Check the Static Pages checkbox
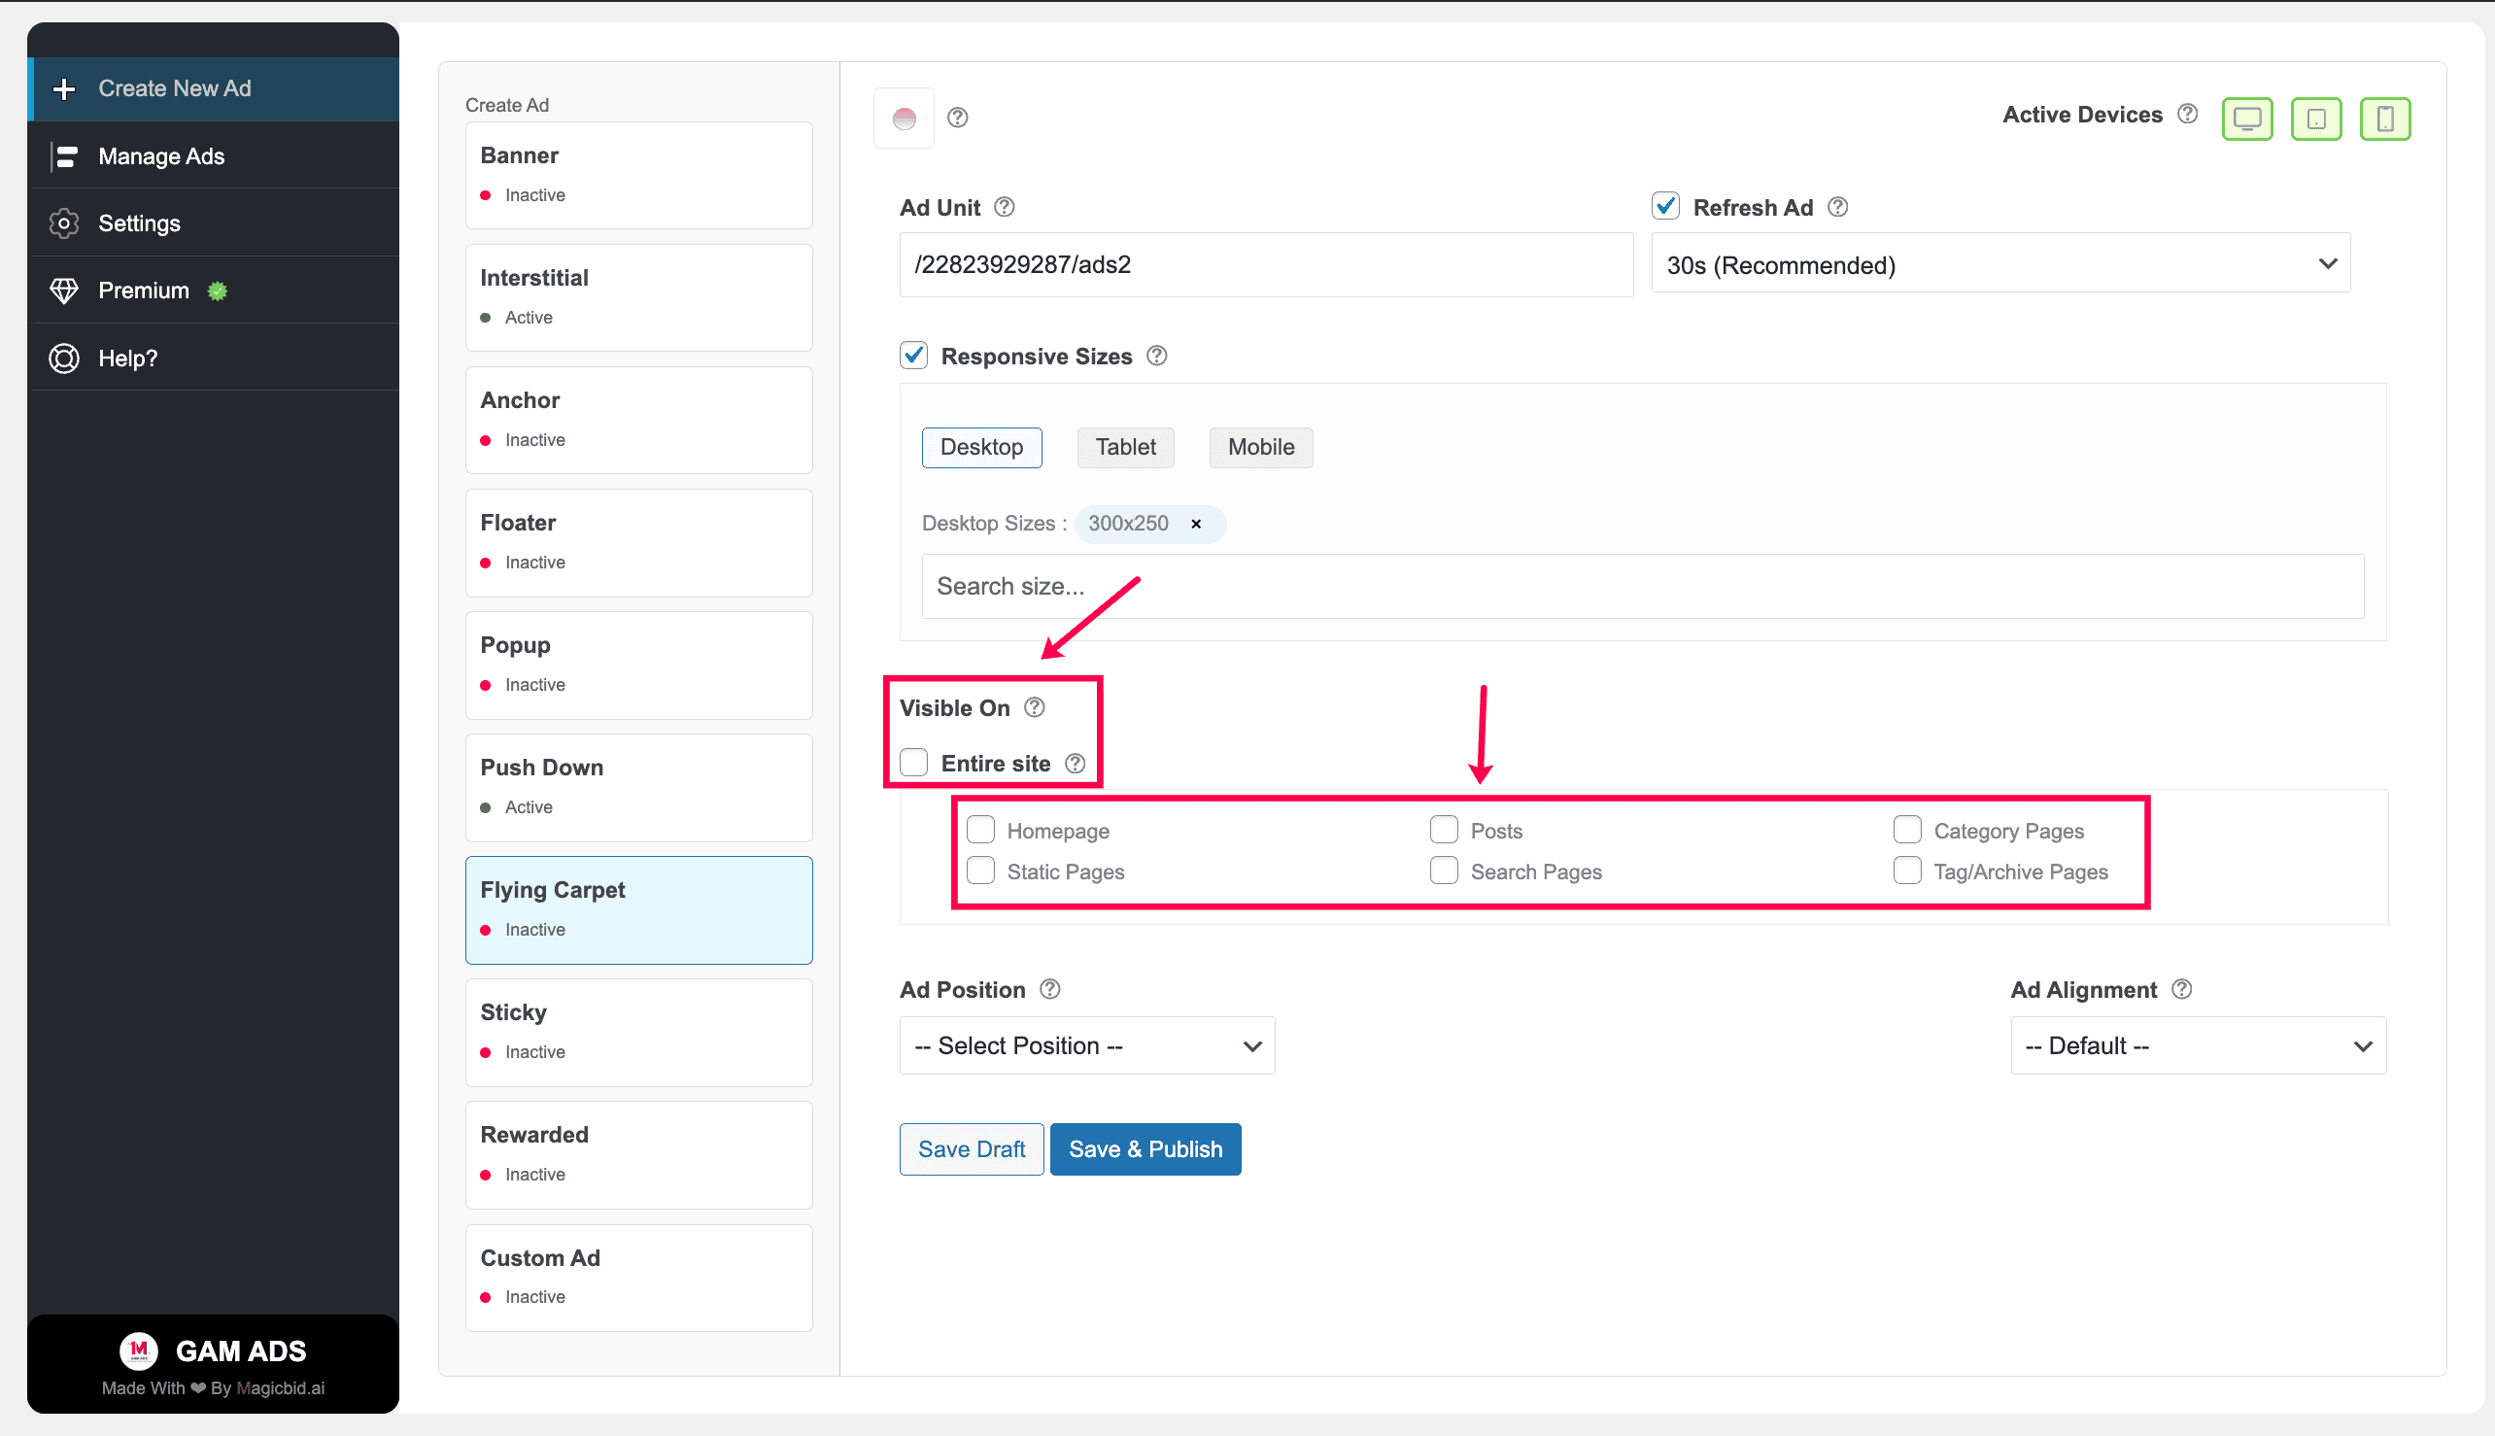 [x=980, y=871]
